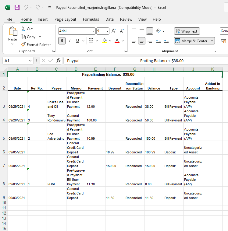Click the Redo arrow icon
The width and height of the screenshot is (228, 231).
[x=37, y=7]
